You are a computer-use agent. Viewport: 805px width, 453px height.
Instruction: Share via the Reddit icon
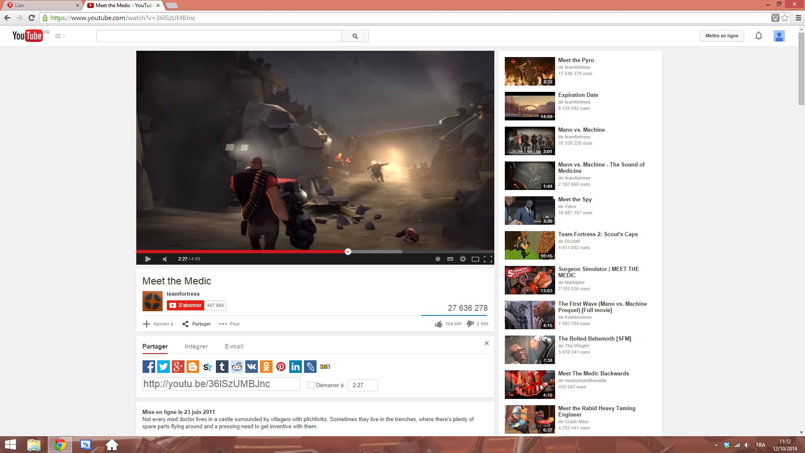point(236,367)
